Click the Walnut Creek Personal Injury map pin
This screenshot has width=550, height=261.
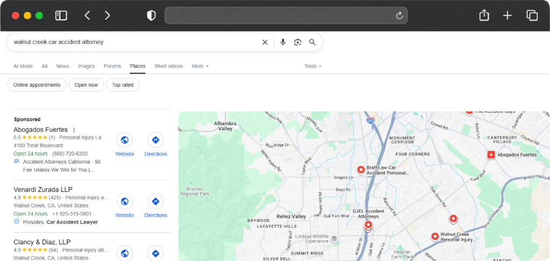(435, 237)
